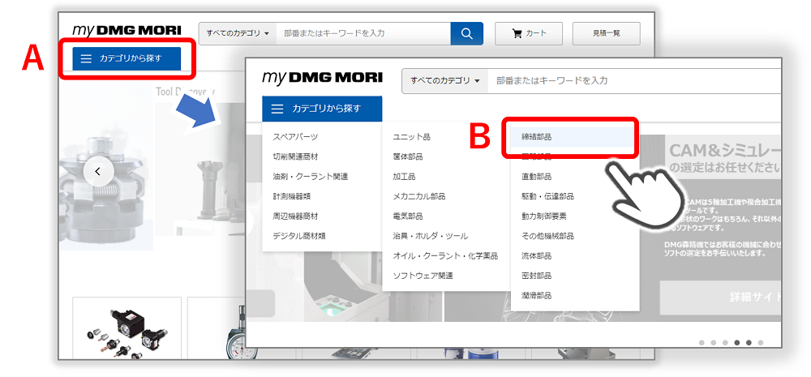Choose 治具・ホルダ・ツール subcategory
This screenshot has height=377, width=811.
click(x=431, y=236)
